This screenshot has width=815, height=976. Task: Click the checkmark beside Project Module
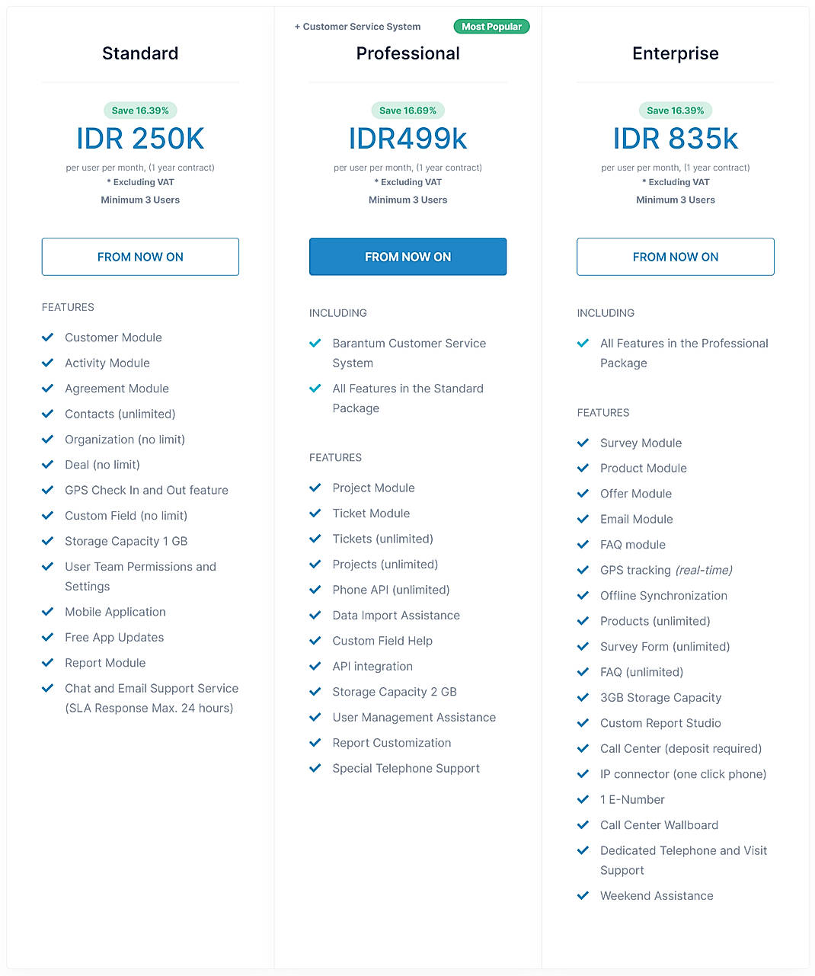pyautogui.click(x=315, y=488)
